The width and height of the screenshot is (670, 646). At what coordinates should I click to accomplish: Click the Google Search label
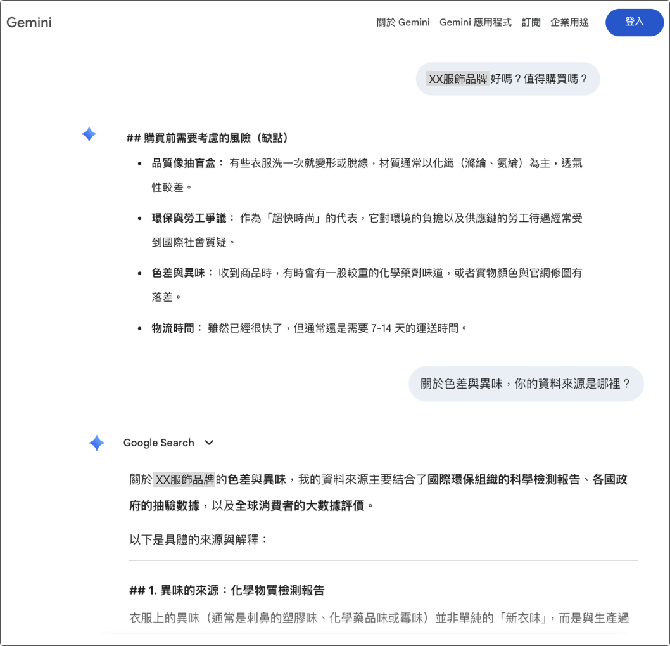click(x=158, y=443)
